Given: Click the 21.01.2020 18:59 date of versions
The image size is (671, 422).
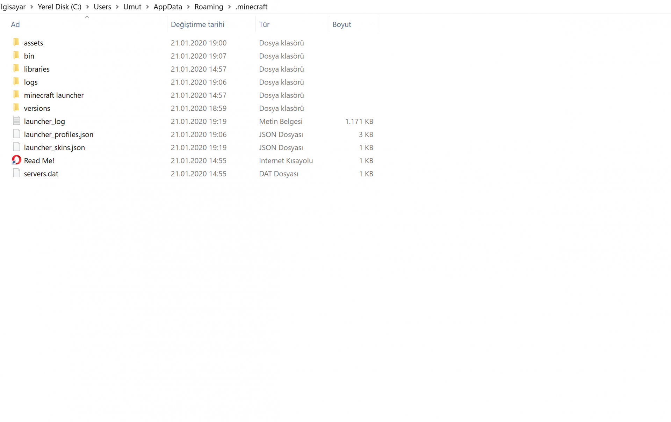Looking at the screenshot, I should [x=199, y=108].
